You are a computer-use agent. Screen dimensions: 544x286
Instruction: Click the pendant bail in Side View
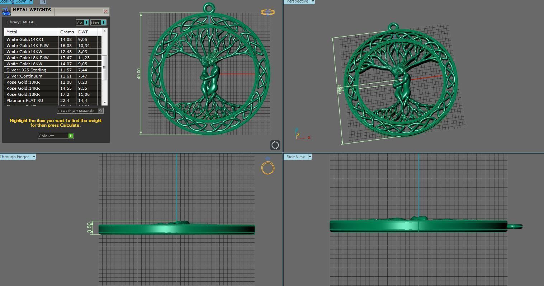click(x=515, y=226)
